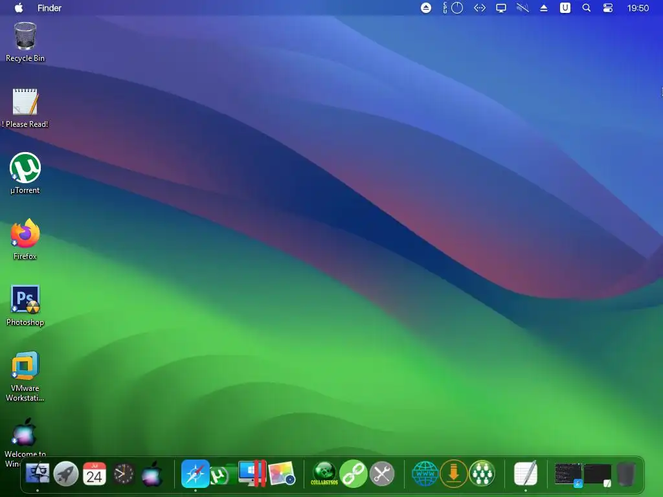This screenshot has height=497, width=663.
Task: Open the Photos viewer icon in the dock
Action: tap(282, 474)
